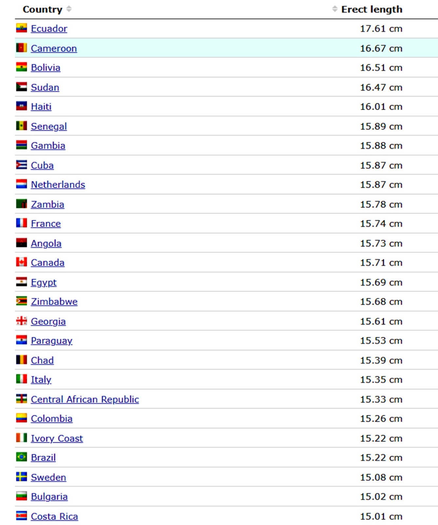Sort table using Erect length arrows
Screen dimensions: 438x525
pyautogui.click(x=334, y=9)
